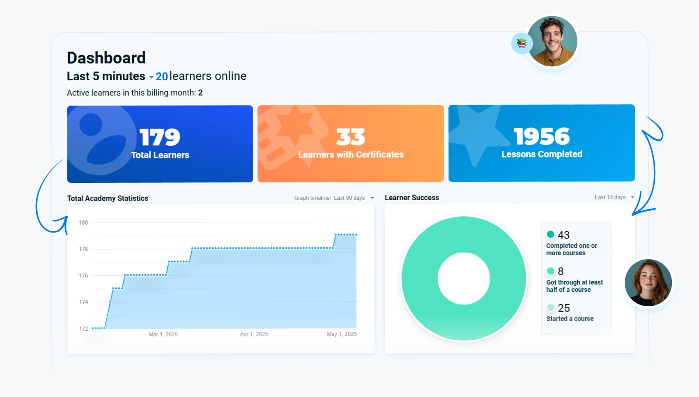Open the 179 Total Learners card
The height and width of the screenshot is (397, 699).
(160, 144)
